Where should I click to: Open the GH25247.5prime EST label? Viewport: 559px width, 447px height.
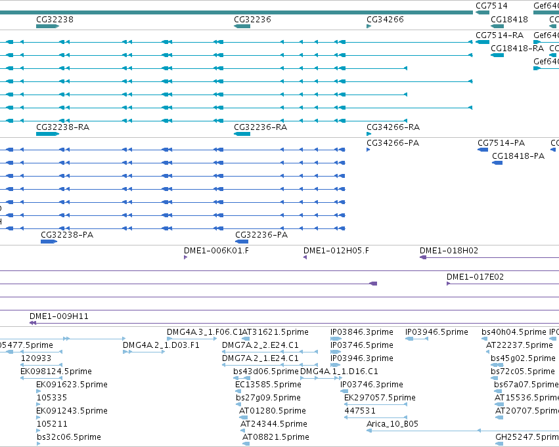(x=527, y=437)
